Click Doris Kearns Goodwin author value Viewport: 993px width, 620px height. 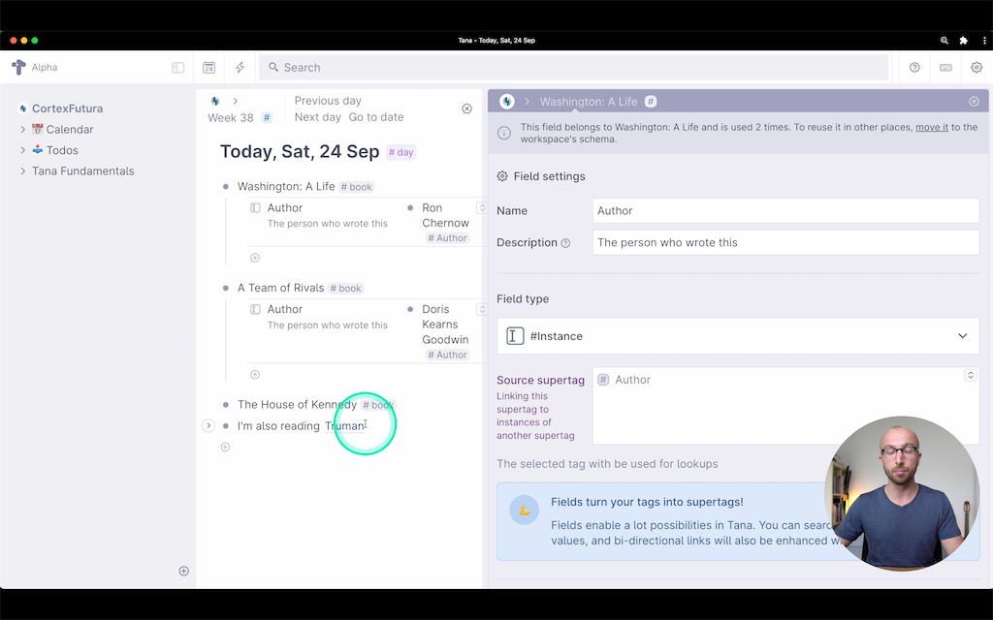pyautogui.click(x=445, y=325)
